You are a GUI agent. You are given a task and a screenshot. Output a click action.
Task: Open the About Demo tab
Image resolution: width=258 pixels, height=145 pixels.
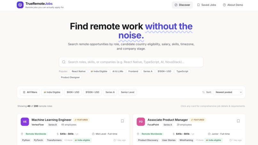click(233, 5)
